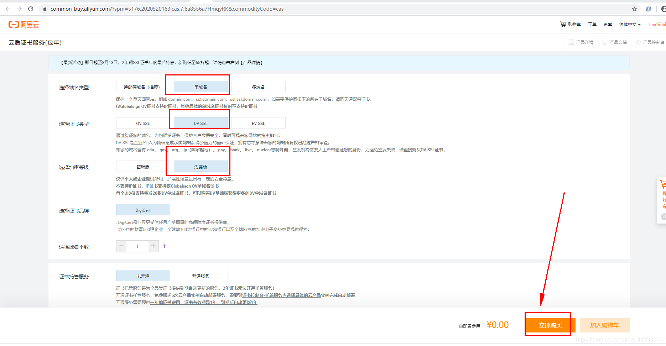Go forward in browser history

19,9
